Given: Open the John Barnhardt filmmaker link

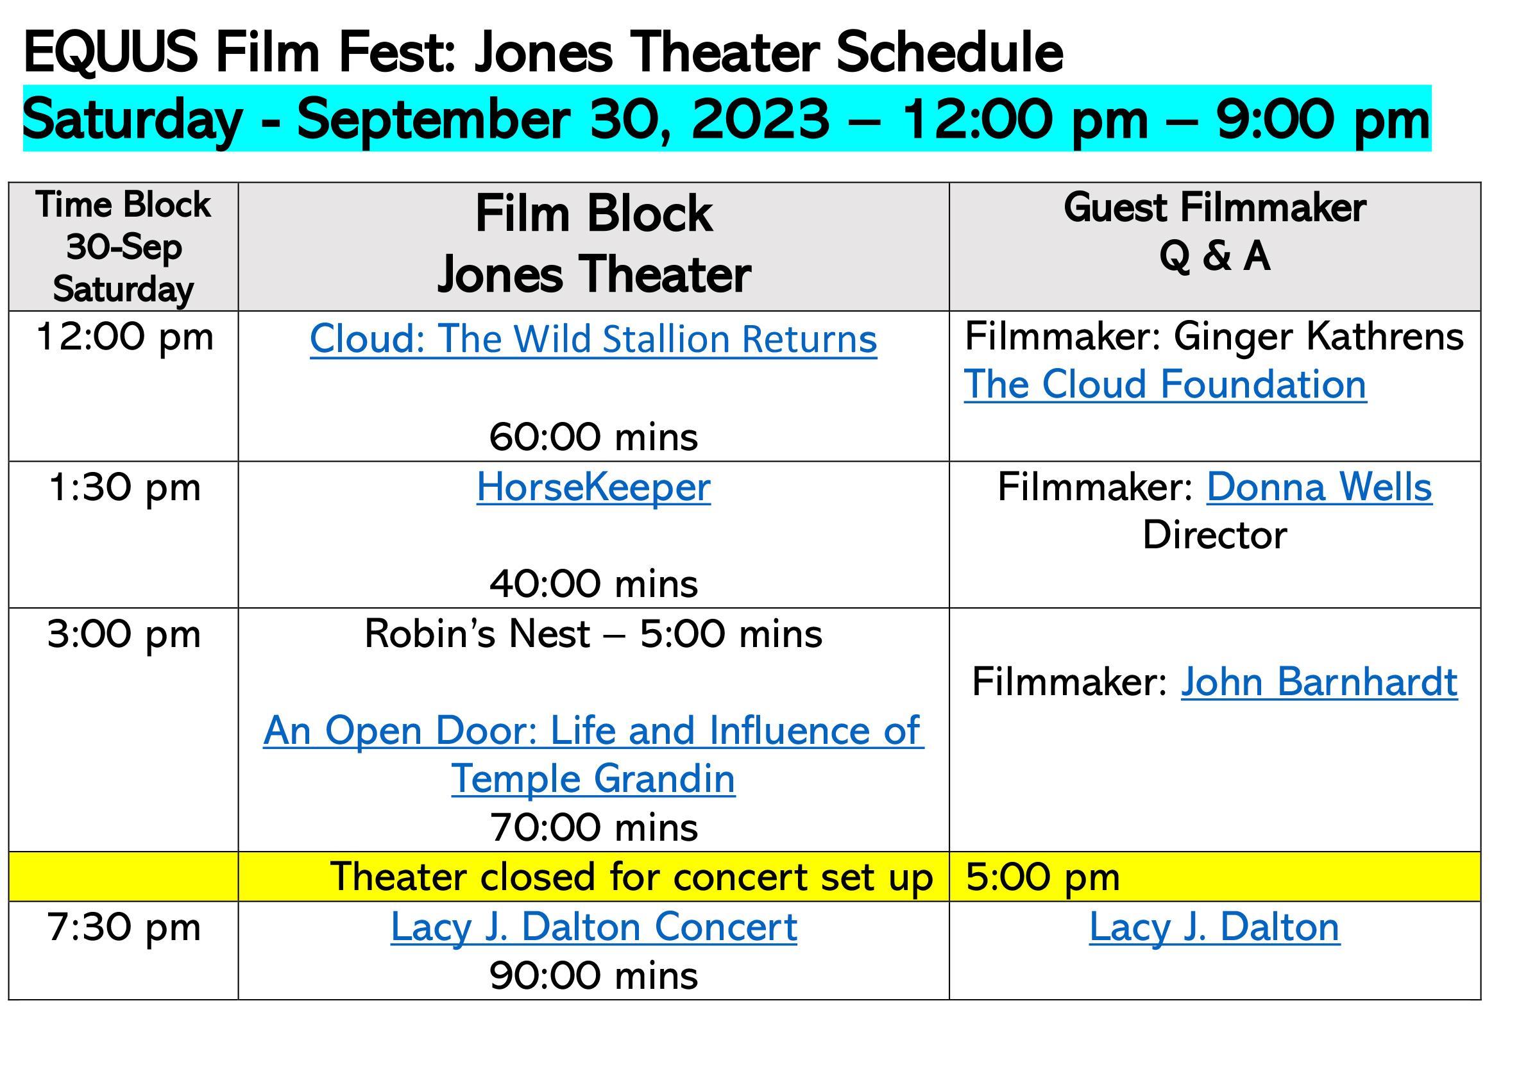Looking at the screenshot, I should coord(1318,682).
